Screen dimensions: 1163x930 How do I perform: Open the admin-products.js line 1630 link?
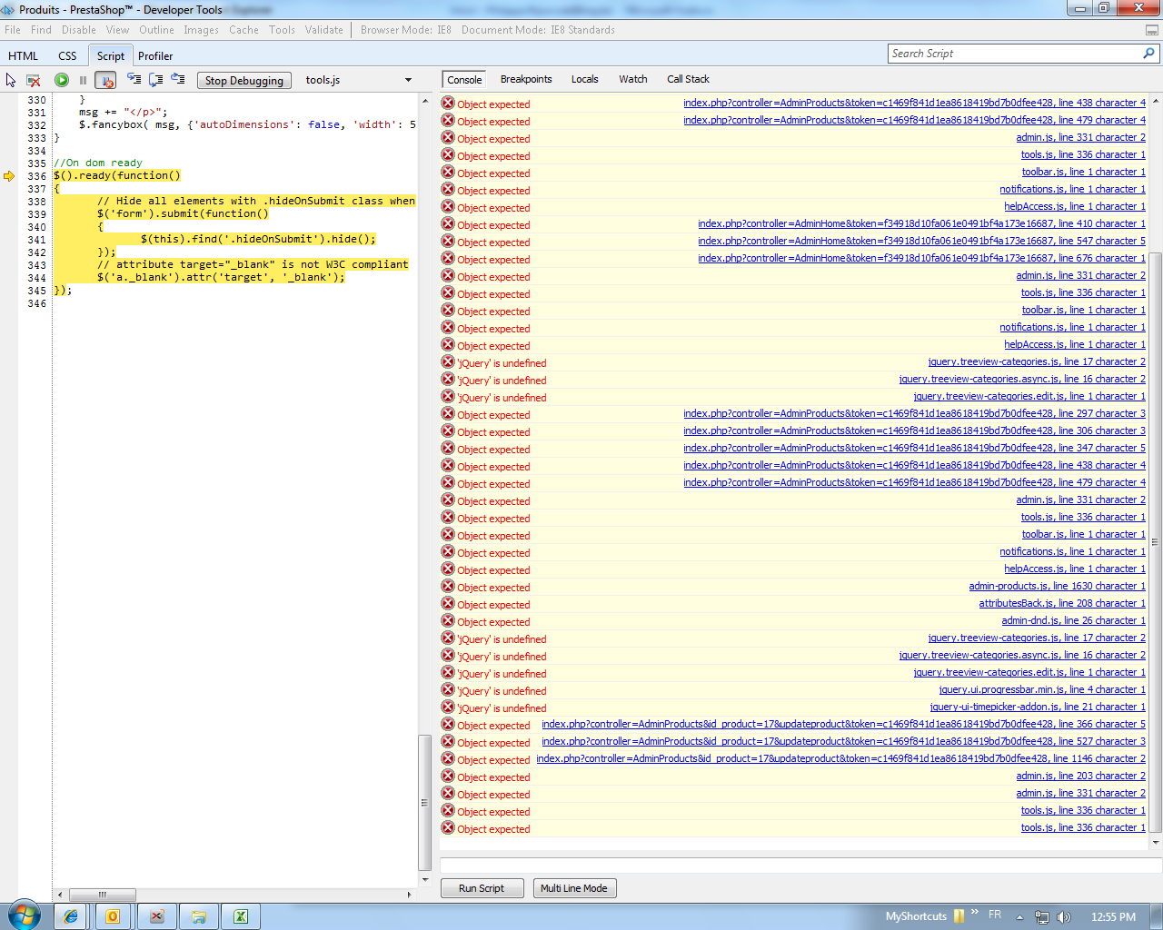1057,587
